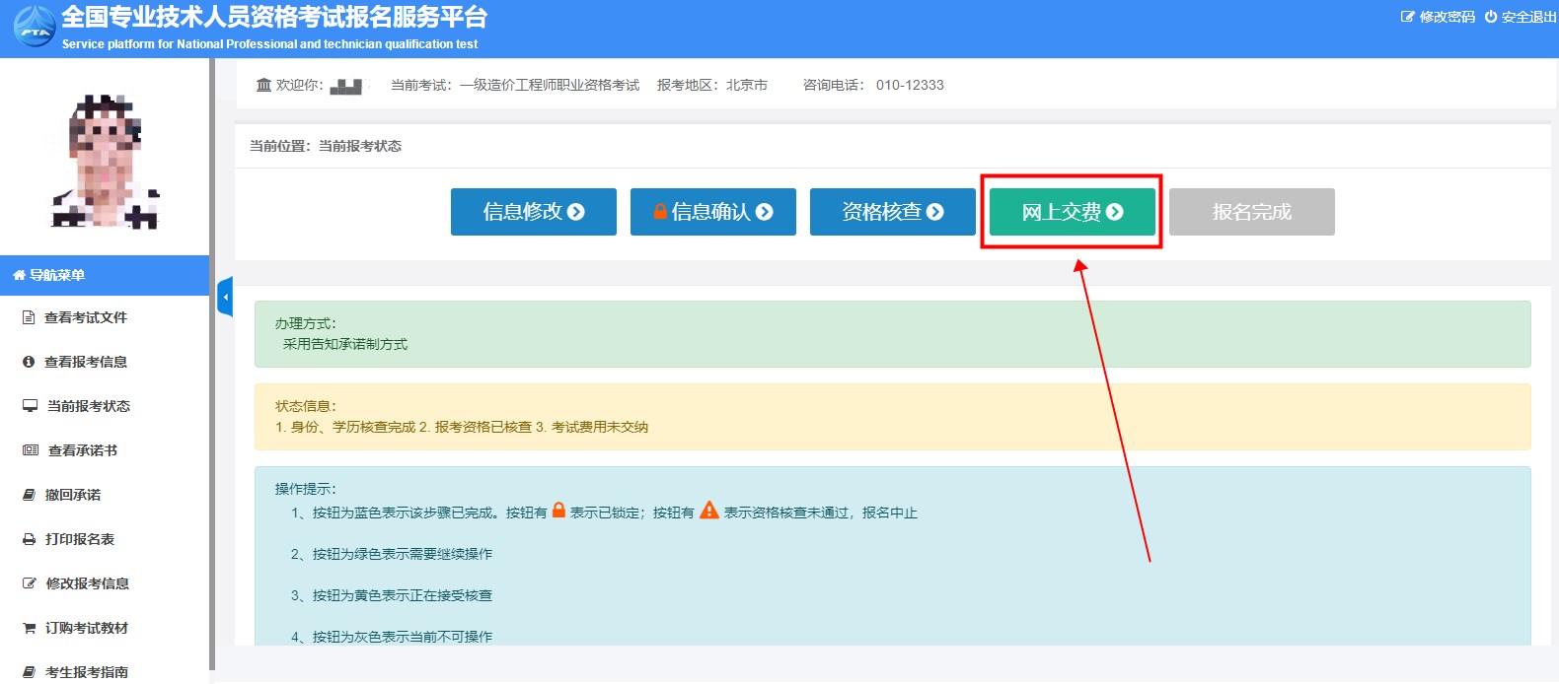Click the monitor icon beside 当前报考状态
1559x684 pixels.
(30, 406)
